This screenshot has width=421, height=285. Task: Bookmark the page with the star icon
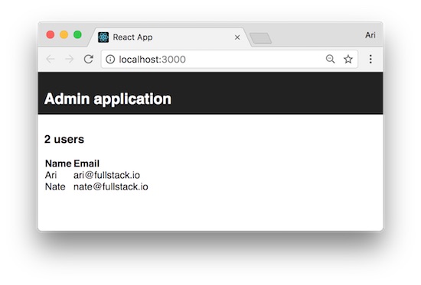coord(348,59)
